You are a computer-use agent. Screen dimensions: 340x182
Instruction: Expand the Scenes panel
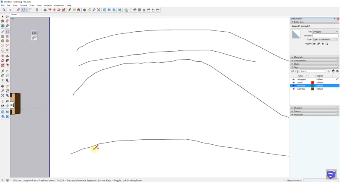(x=314, y=111)
